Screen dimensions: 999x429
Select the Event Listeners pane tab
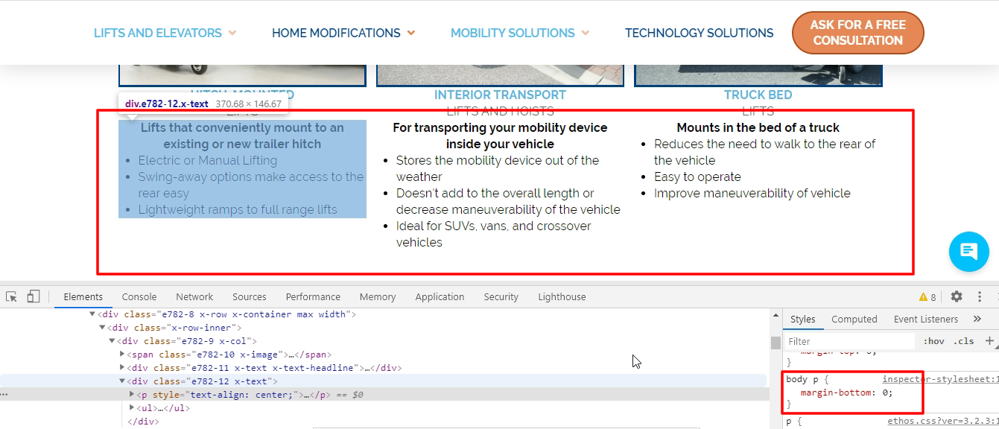pos(926,319)
